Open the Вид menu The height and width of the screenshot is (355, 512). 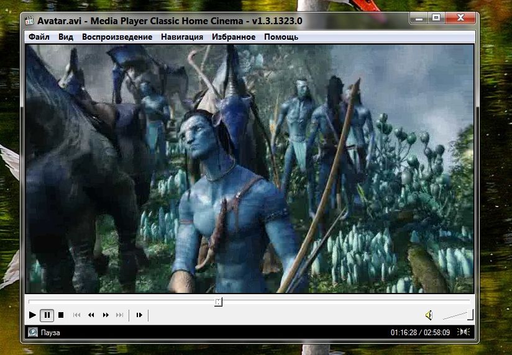[x=66, y=37]
